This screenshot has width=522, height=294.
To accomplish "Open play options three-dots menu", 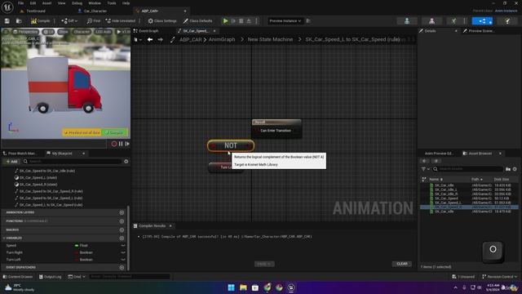I will tap(256, 21).
